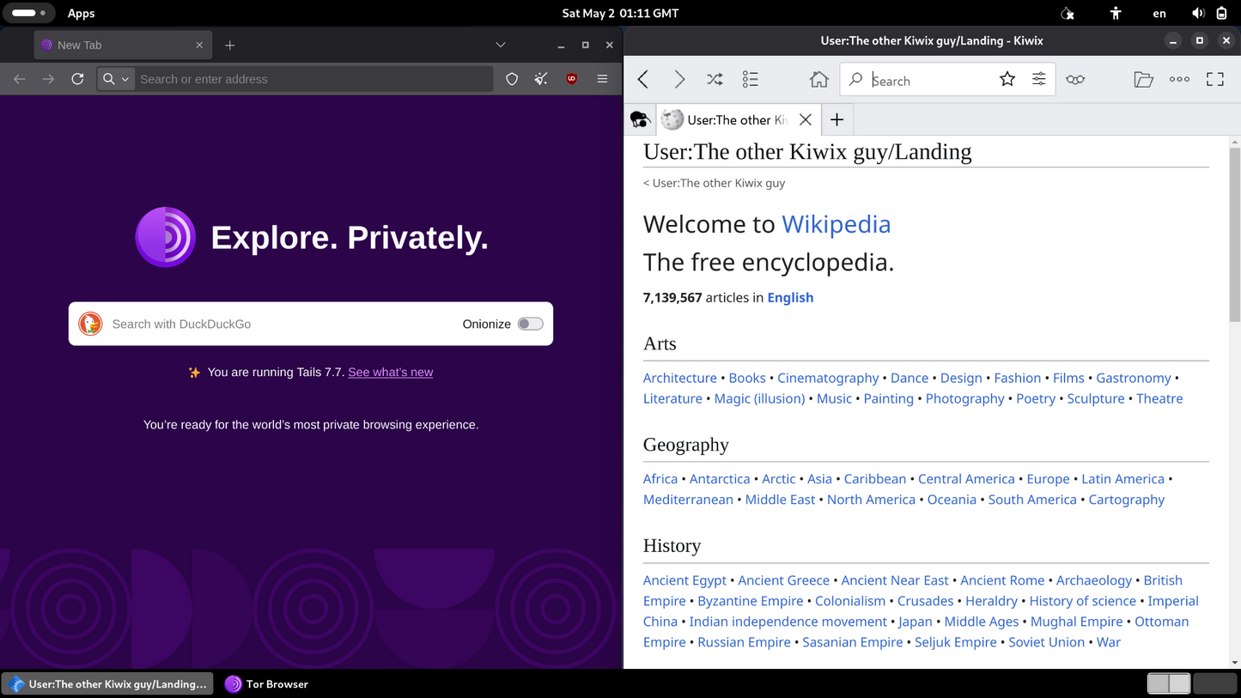Close the New Tab tab
Screen dimensions: 1241x698
[x=199, y=45]
